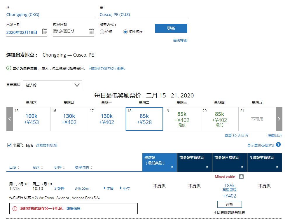290x220 pixels.
Task: Uncheck the 非直飞 checkbox
Action: point(9,145)
